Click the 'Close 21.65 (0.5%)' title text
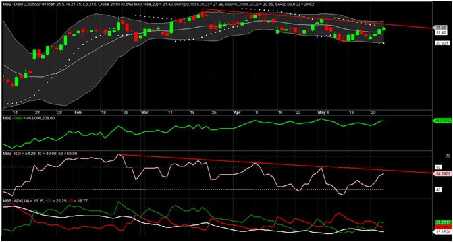Screen dimensions: 453x242 tap(116, 5)
